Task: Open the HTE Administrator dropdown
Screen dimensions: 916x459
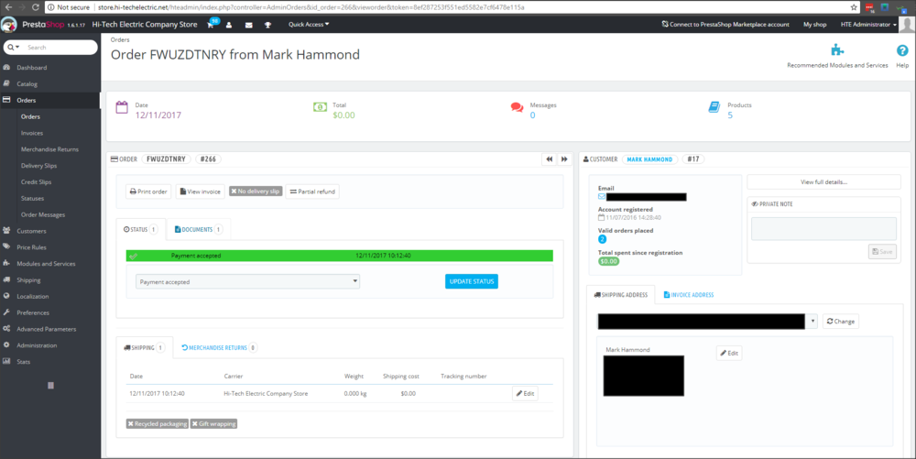Action: pos(868,25)
